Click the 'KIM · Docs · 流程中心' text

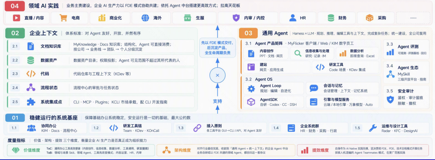[x=59, y=131]
